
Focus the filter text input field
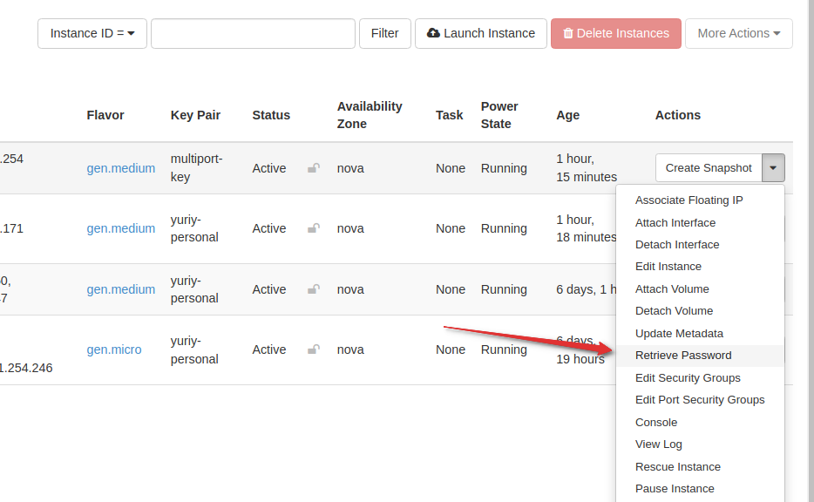click(x=253, y=33)
